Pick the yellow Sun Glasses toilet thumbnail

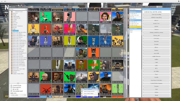[94, 77]
